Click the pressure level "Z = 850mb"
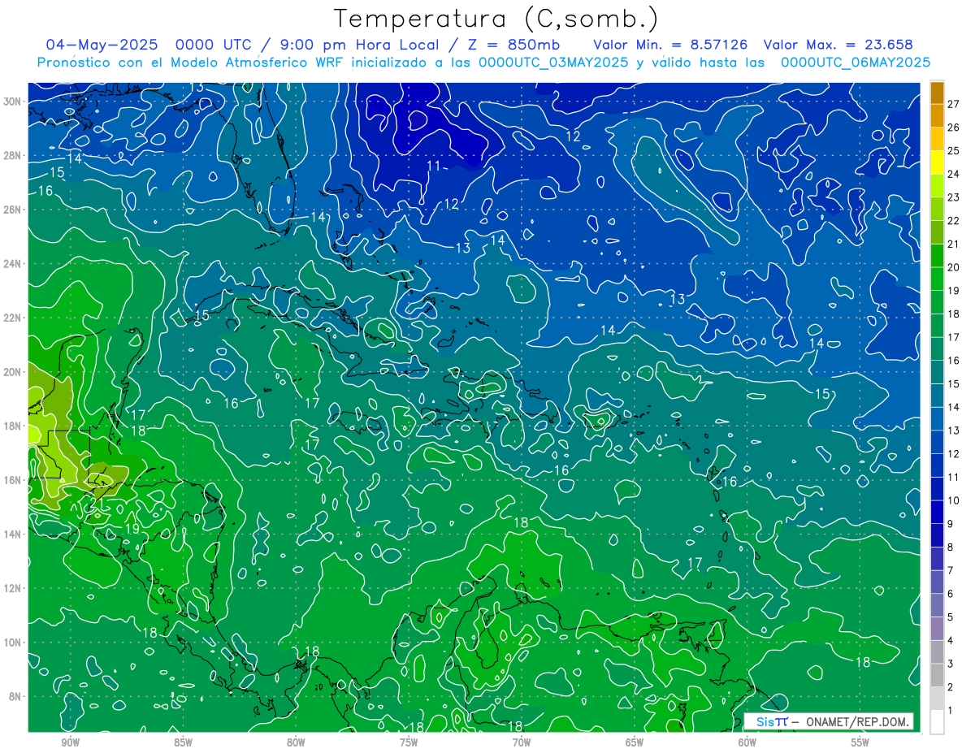Screen dimensions: 975x753 coord(507,45)
